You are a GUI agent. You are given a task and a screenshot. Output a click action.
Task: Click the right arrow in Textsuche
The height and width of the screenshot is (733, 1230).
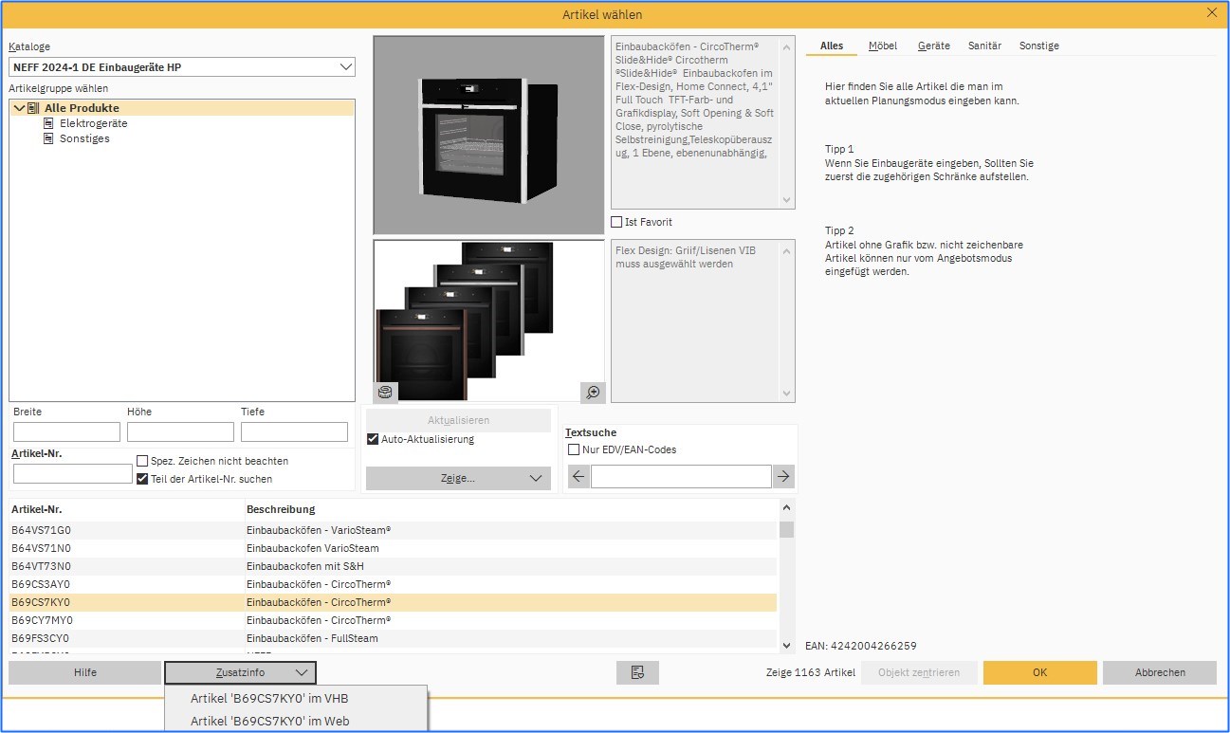pos(783,476)
